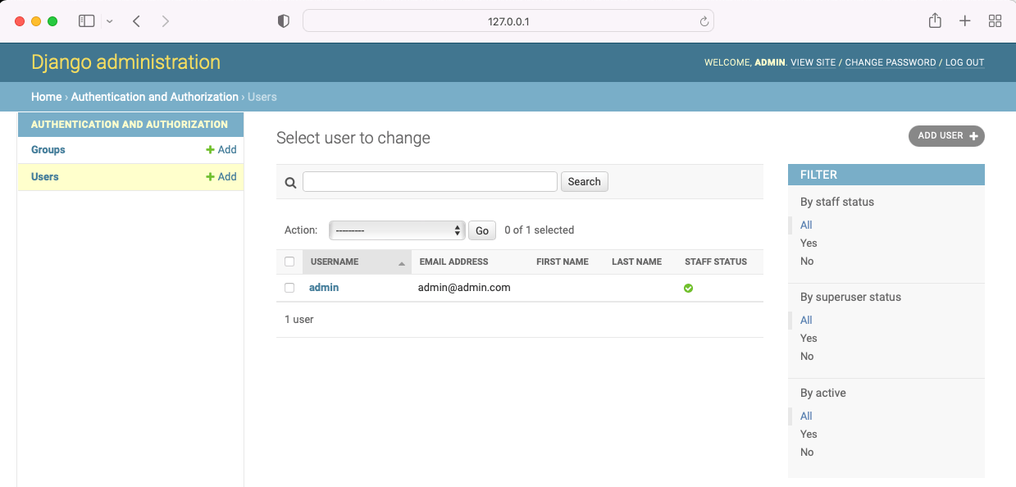Click the browser forward arrow
Image resolution: width=1016 pixels, height=487 pixels.
click(166, 21)
